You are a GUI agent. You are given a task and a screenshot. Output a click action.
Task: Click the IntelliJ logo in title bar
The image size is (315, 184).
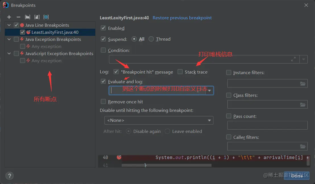[6, 5]
